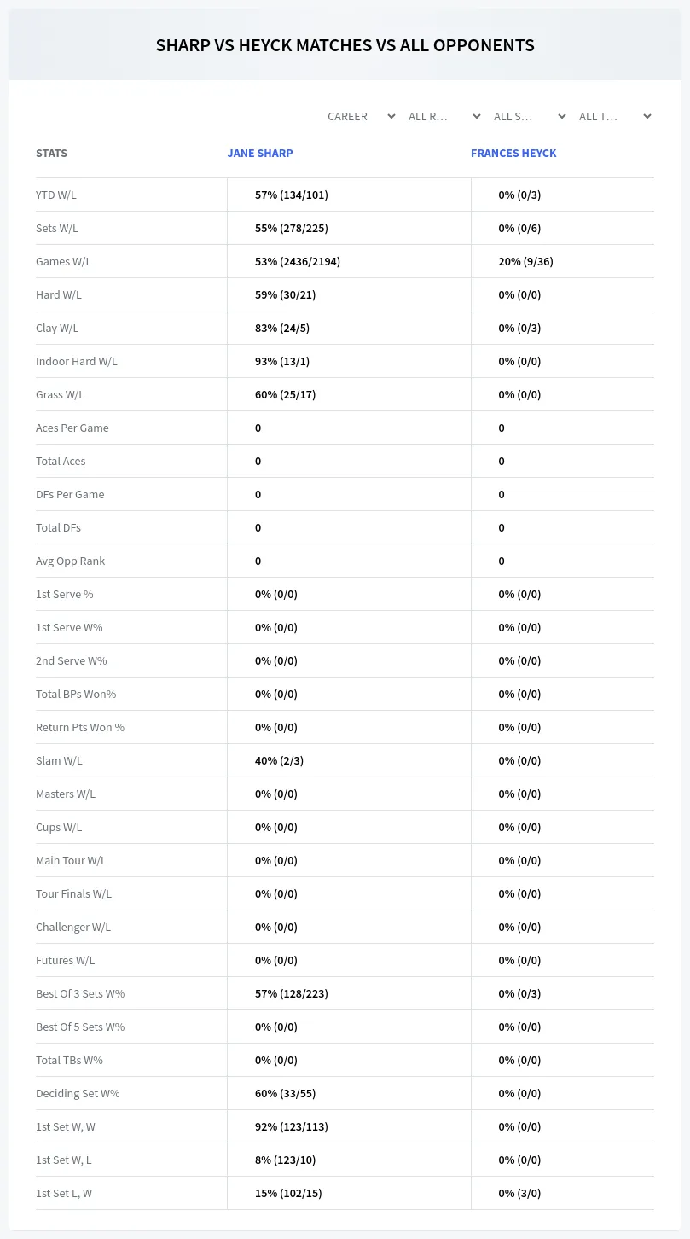This screenshot has width=690, height=1239.
Task: Click chevron arrow beside ALL S...
Action: pos(561,116)
